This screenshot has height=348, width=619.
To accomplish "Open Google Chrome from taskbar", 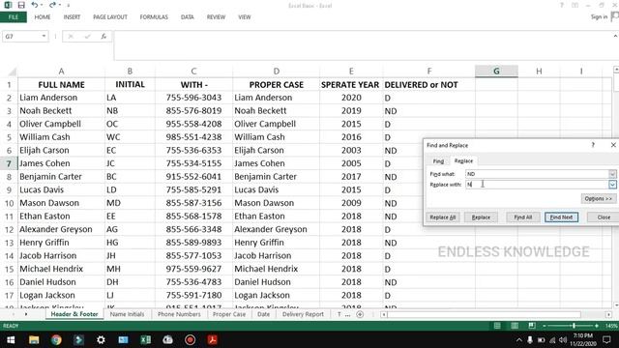I will click(56, 339).
